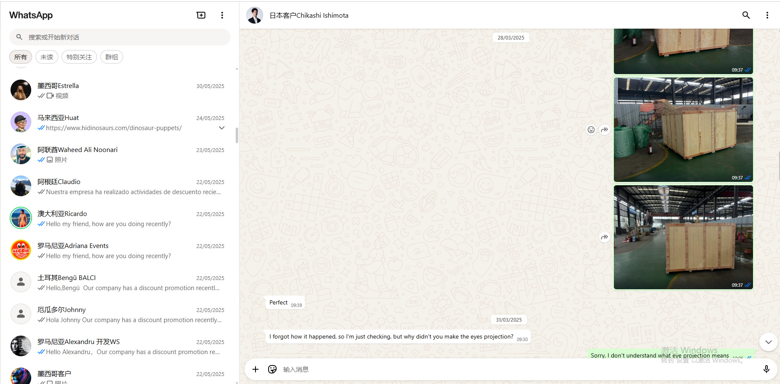Open the attachment plus icon

256,369
